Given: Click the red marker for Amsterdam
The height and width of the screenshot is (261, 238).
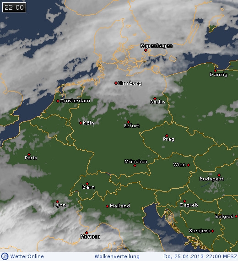Looking at the screenshot, I should (58, 101).
